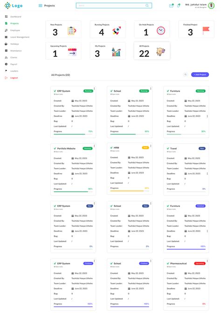Click the New badge on Travel card
Viewport: 221px width, 327px height.
[202, 149]
